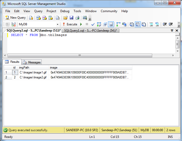Start an Analysis Services XMLA Query
Image resolution: width=182 pixels, height=141 pixels.
tap(50, 18)
